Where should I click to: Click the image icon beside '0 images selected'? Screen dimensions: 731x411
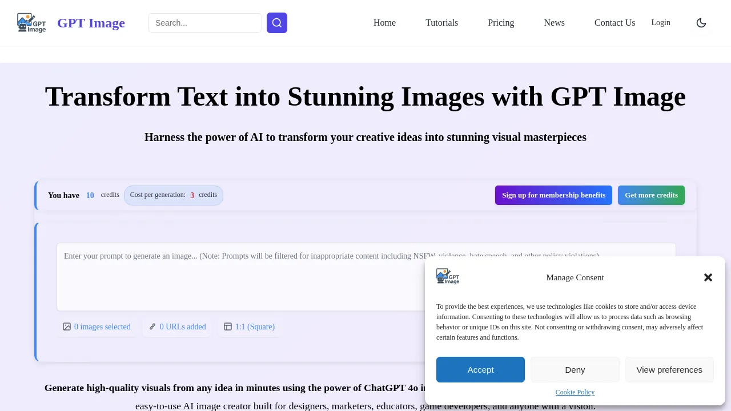(x=67, y=327)
